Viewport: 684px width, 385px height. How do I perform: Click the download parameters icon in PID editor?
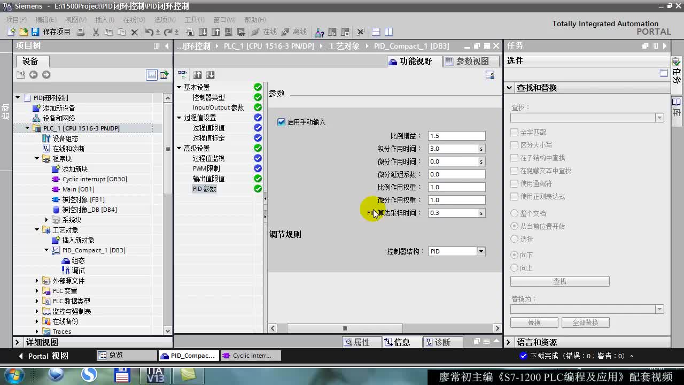[210, 75]
